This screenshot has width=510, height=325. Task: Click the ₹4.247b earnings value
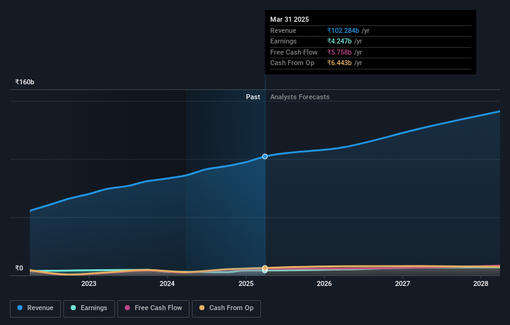click(x=339, y=41)
